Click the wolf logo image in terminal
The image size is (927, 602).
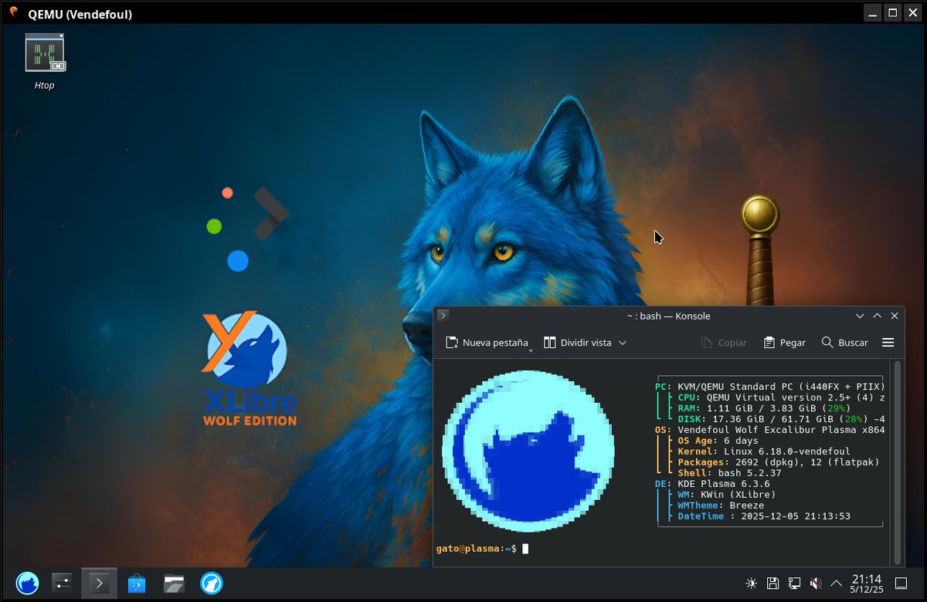528,451
